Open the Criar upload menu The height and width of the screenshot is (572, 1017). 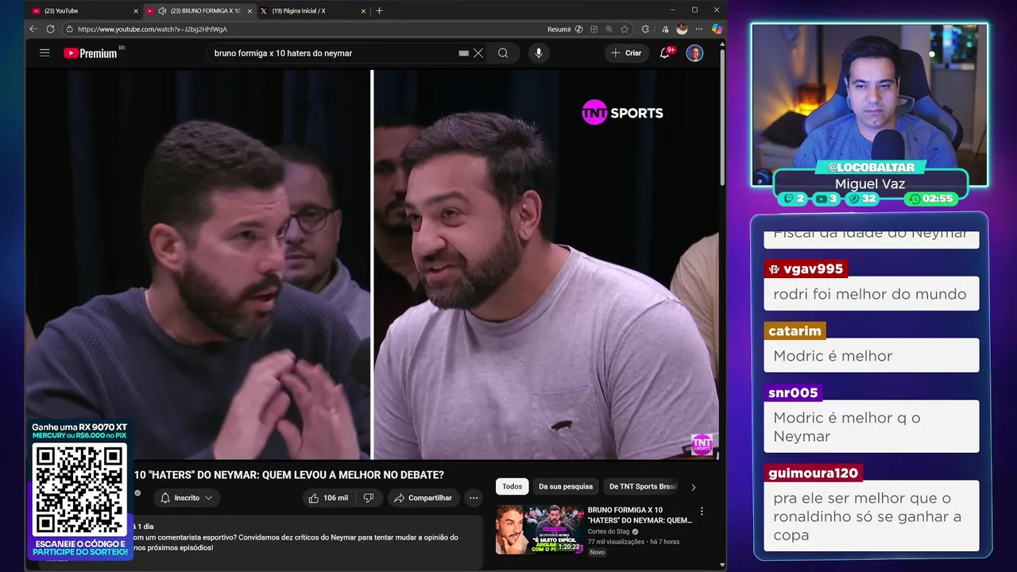[626, 53]
